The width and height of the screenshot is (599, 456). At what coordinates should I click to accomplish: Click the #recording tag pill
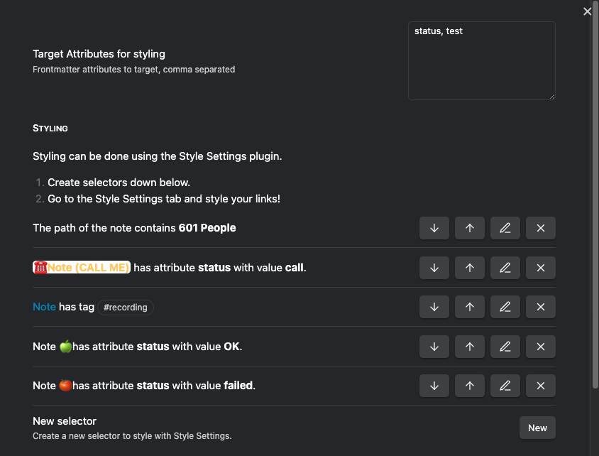(126, 308)
